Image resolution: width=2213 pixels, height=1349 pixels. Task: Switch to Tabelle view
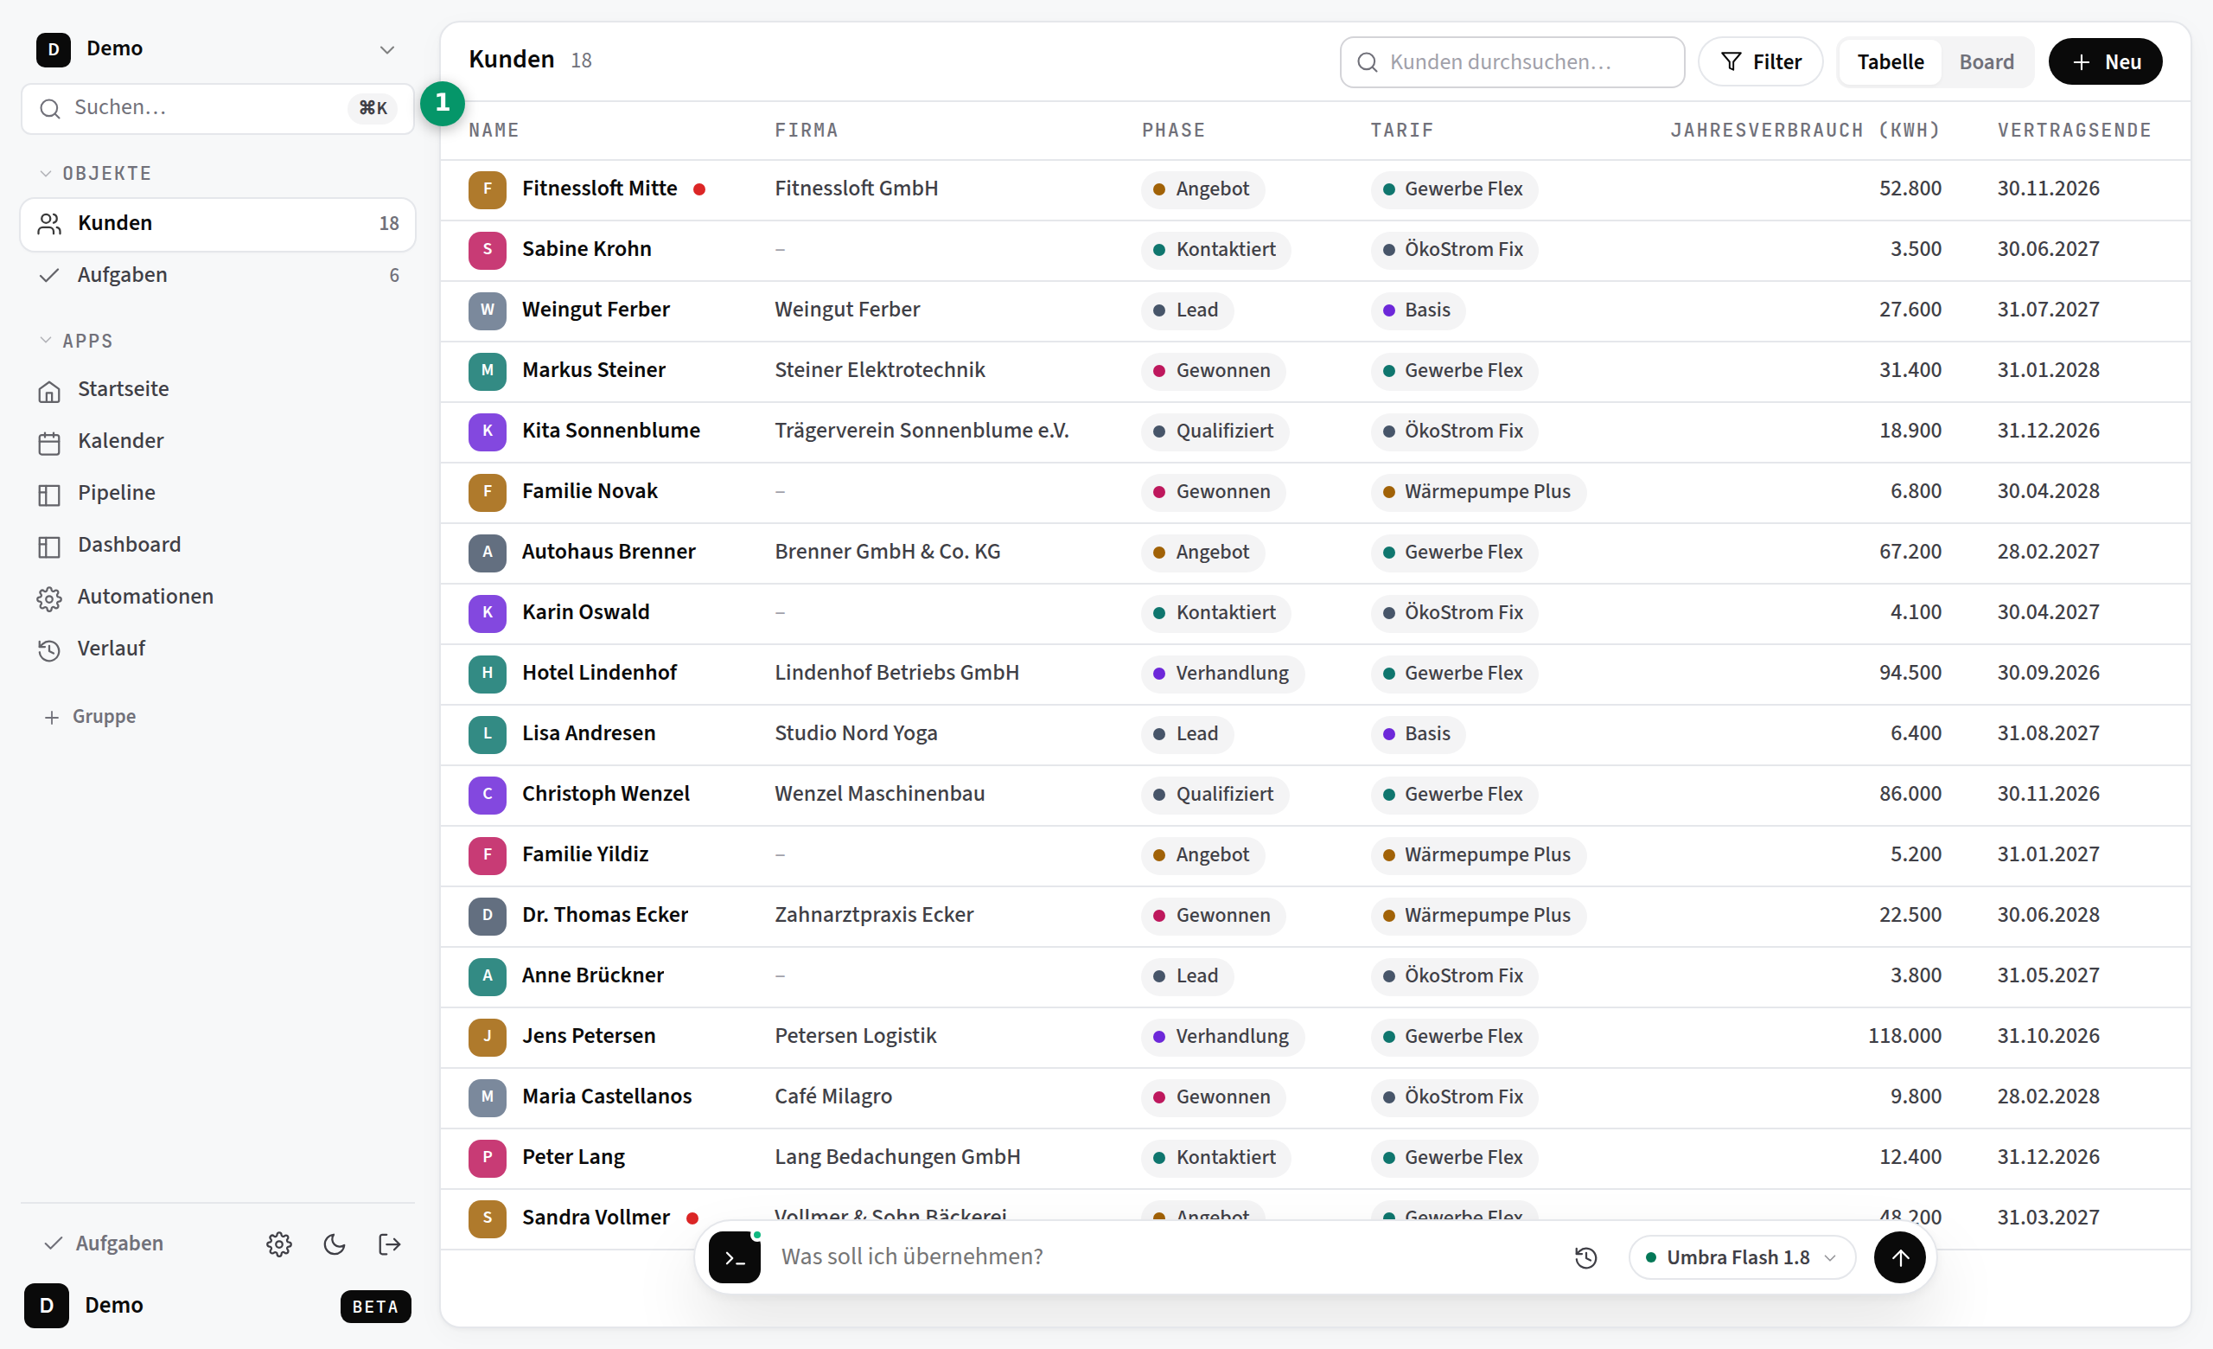pyautogui.click(x=1891, y=62)
